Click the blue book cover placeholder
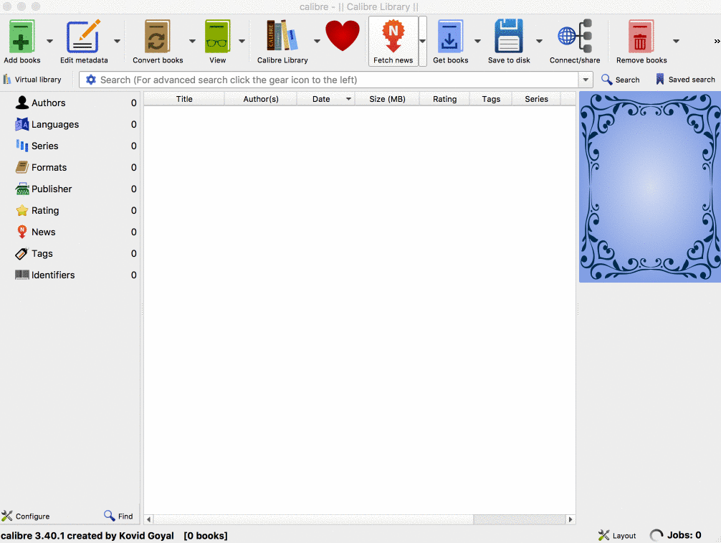Image resolution: width=721 pixels, height=543 pixels. click(650, 186)
